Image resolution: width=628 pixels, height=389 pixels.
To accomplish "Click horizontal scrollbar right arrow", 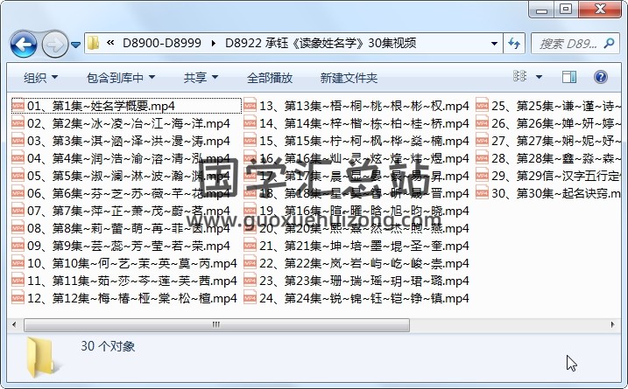I will pyautogui.click(x=613, y=324).
